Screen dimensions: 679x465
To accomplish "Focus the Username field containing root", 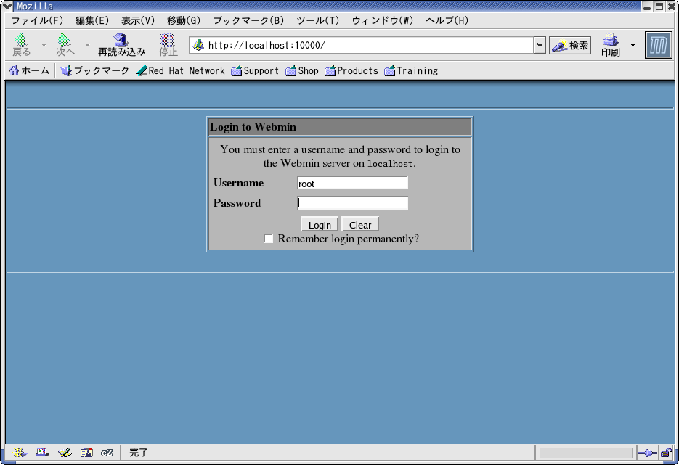I will pyautogui.click(x=352, y=183).
